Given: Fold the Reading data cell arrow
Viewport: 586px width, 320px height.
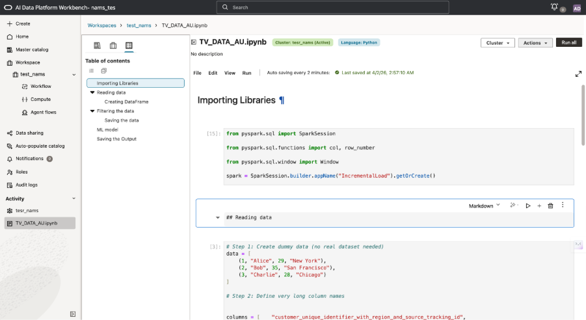Looking at the screenshot, I should coord(218,218).
